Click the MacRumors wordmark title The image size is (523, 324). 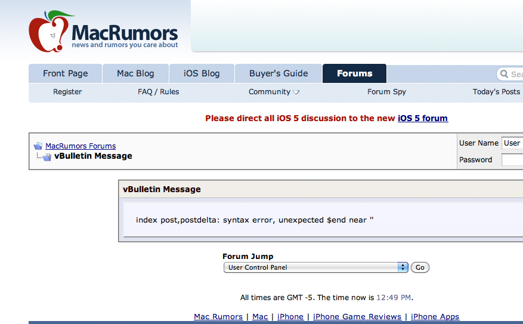point(125,33)
